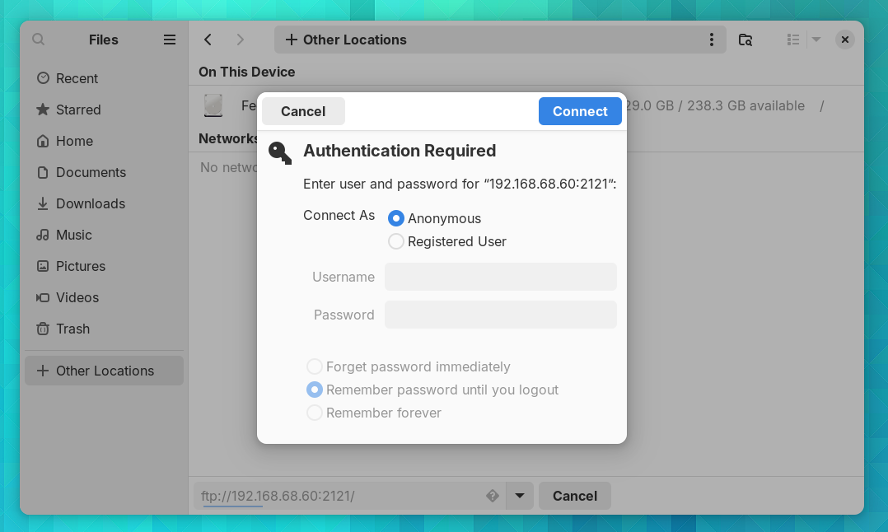Screen dimensions: 888x532
Task: Open Music in the sidebar
Action: coord(104,235)
